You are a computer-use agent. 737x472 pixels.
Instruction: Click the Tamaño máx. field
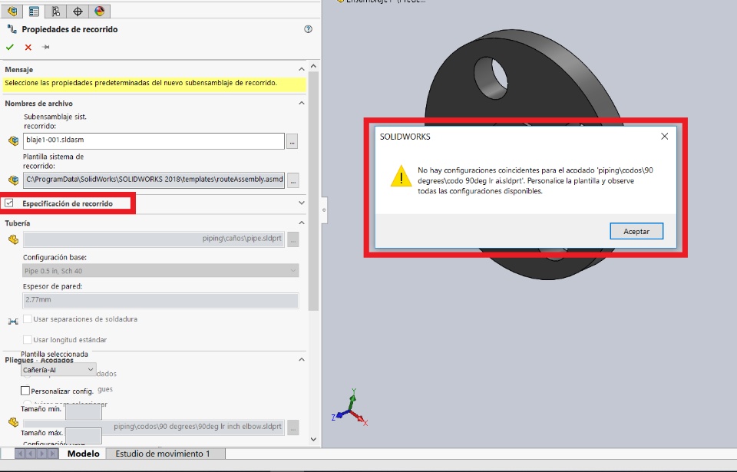click(x=83, y=435)
